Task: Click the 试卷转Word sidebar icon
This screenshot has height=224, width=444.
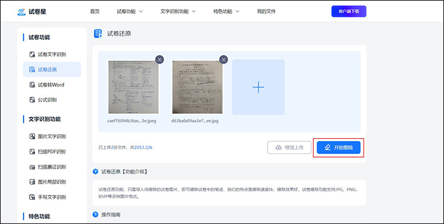Action: 33,85
